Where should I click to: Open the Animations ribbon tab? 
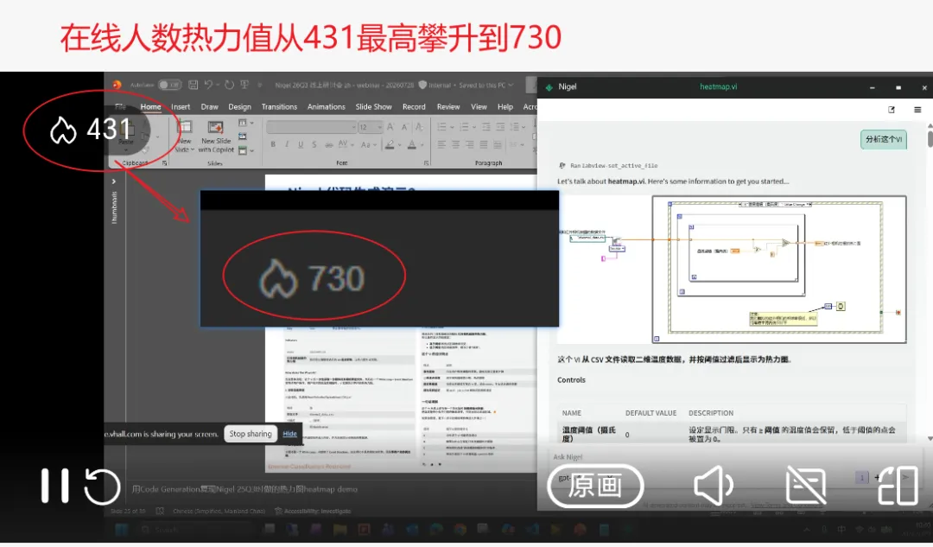click(326, 107)
